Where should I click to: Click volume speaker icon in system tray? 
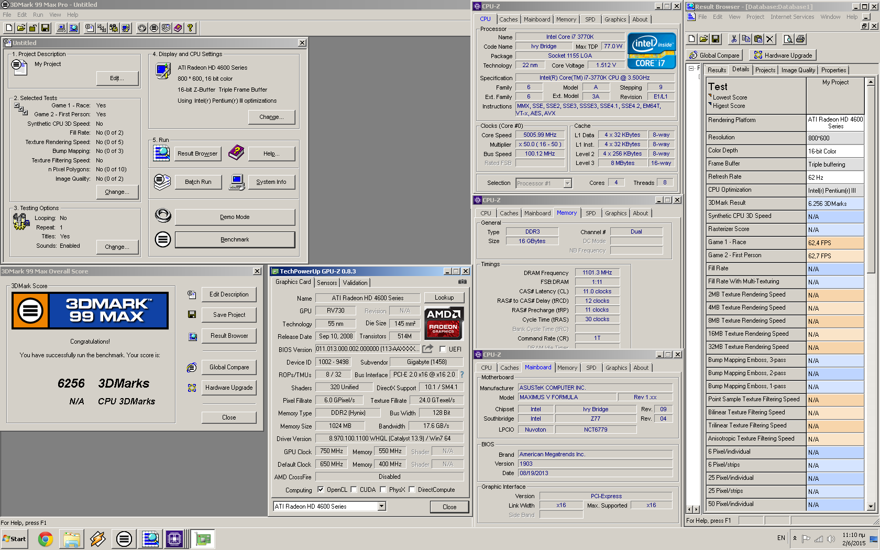pyautogui.click(x=830, y=538)
